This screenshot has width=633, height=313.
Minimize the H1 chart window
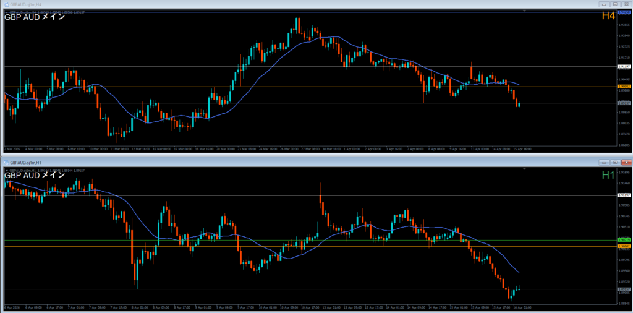[x=603, y=162]
